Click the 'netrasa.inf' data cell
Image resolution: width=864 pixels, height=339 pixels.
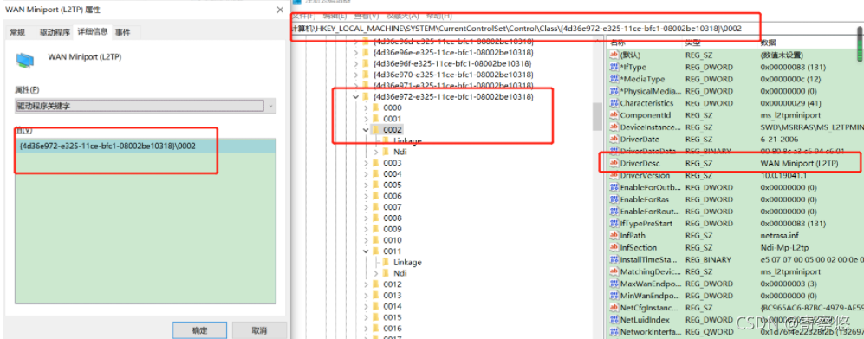779,236
